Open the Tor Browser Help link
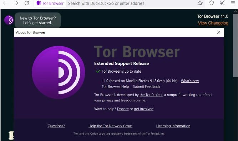 [115, 87]
